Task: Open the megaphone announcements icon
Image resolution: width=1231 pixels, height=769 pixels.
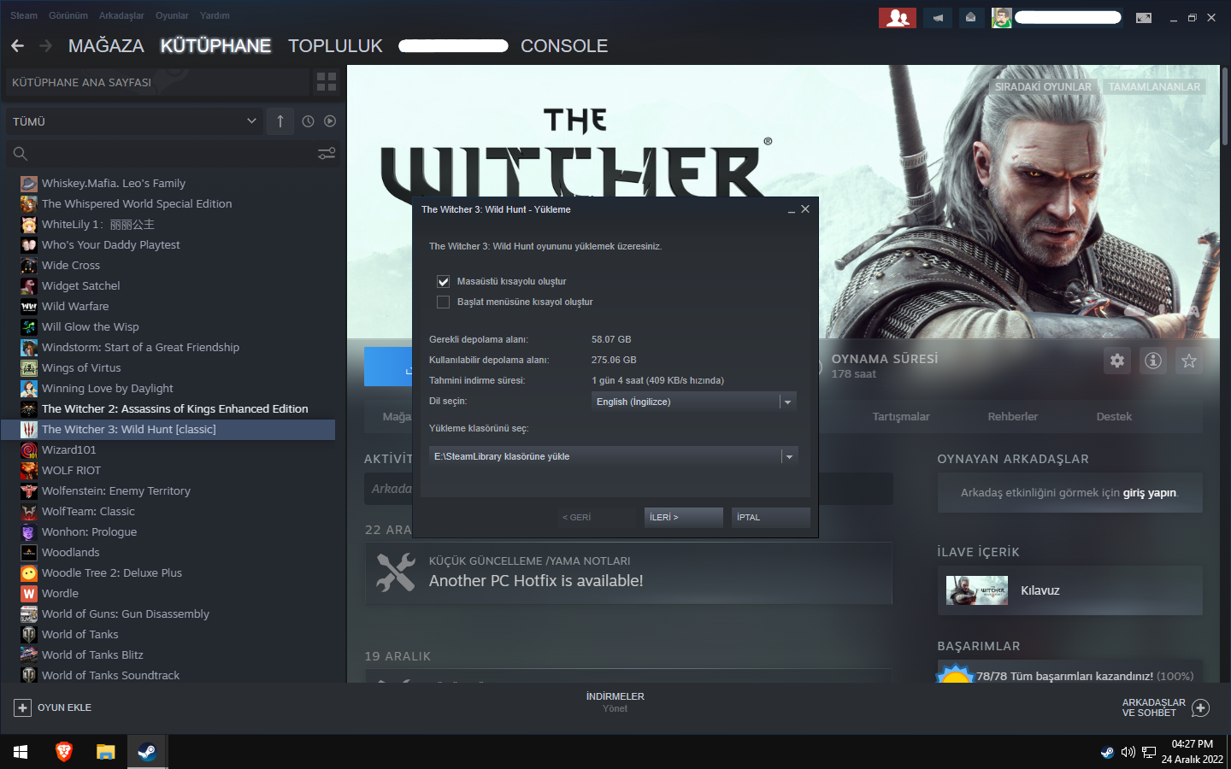Action: click(x=938, y=17)
